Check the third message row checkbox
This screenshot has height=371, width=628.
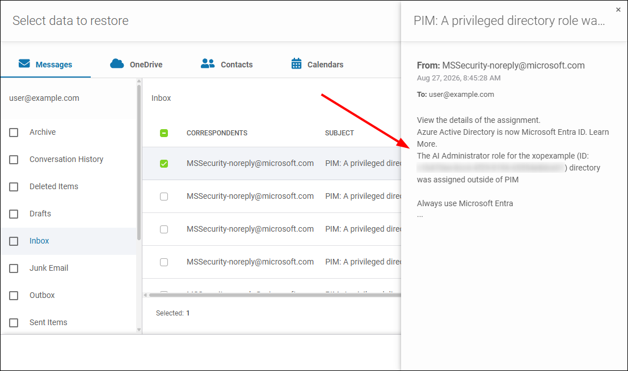pyautogui.click(x=164, y=229)
